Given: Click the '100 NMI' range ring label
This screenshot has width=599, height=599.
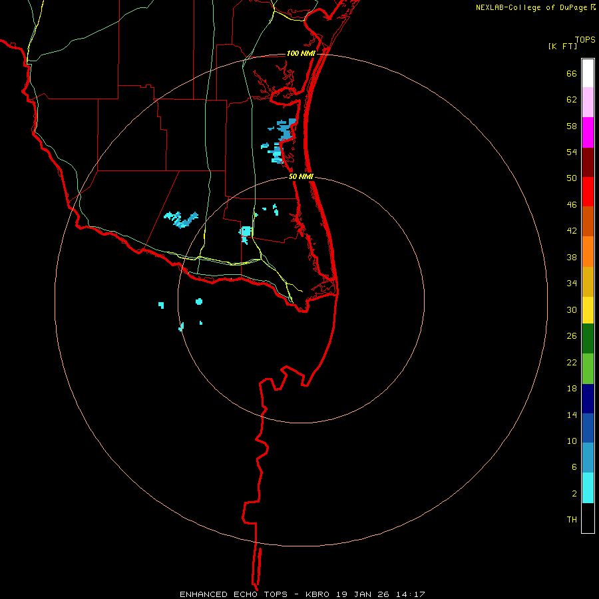Looking at the screenshot, I should (x=301, y=53).
